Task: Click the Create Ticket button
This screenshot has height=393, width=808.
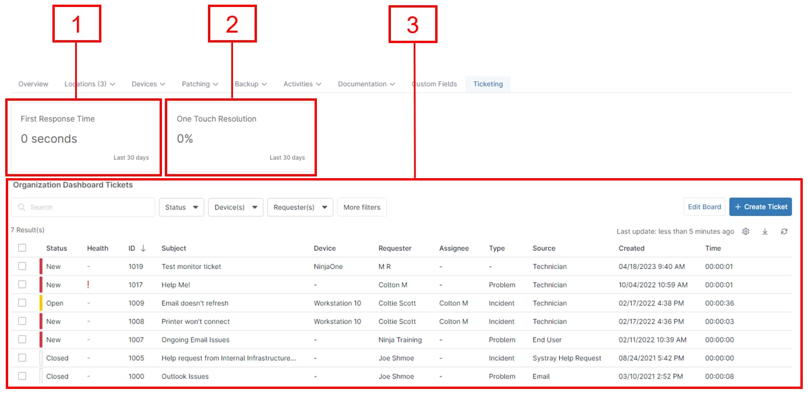Action: (x=760, y=207)
